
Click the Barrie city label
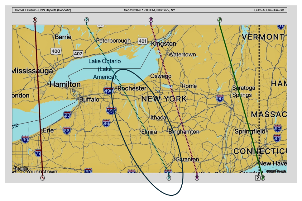pos(63,37)
